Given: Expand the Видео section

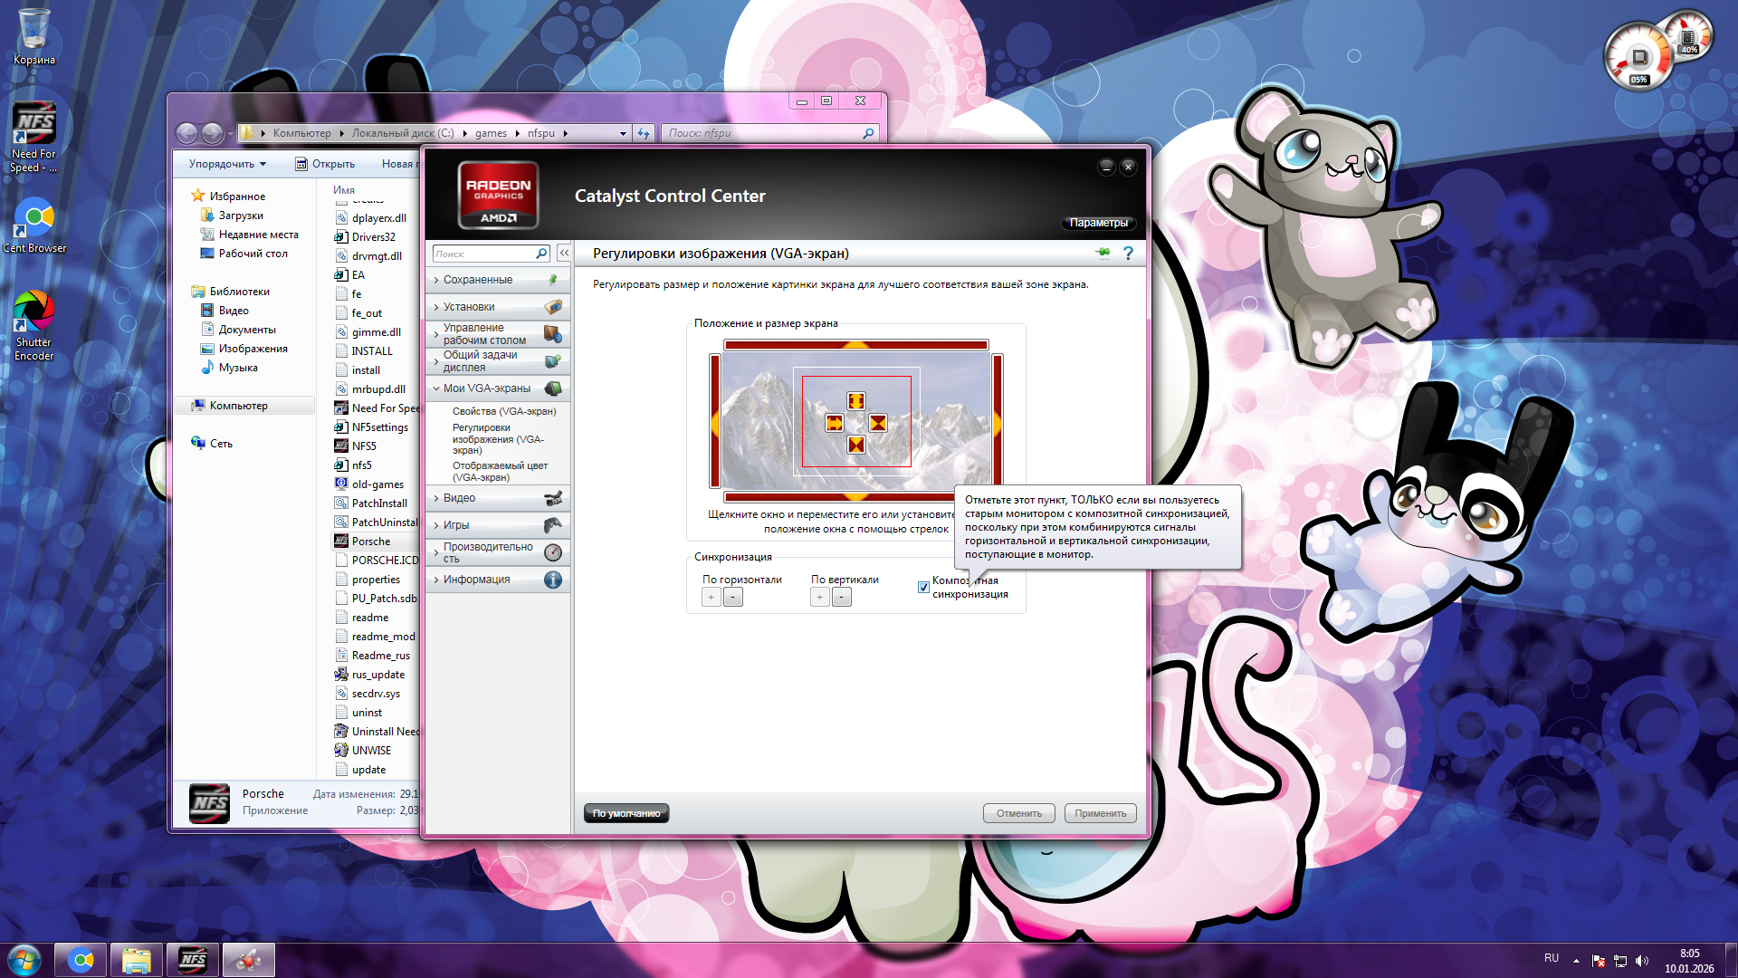Looking at the screenshot, I should pyautogui.click(x=459, y=498).
